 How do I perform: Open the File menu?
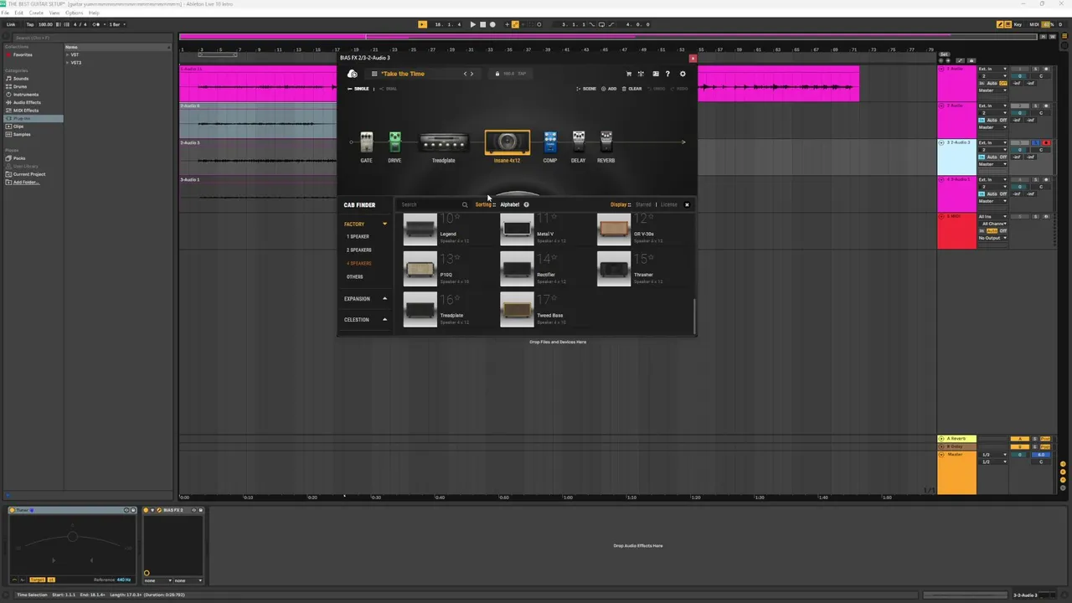[6, 13]
